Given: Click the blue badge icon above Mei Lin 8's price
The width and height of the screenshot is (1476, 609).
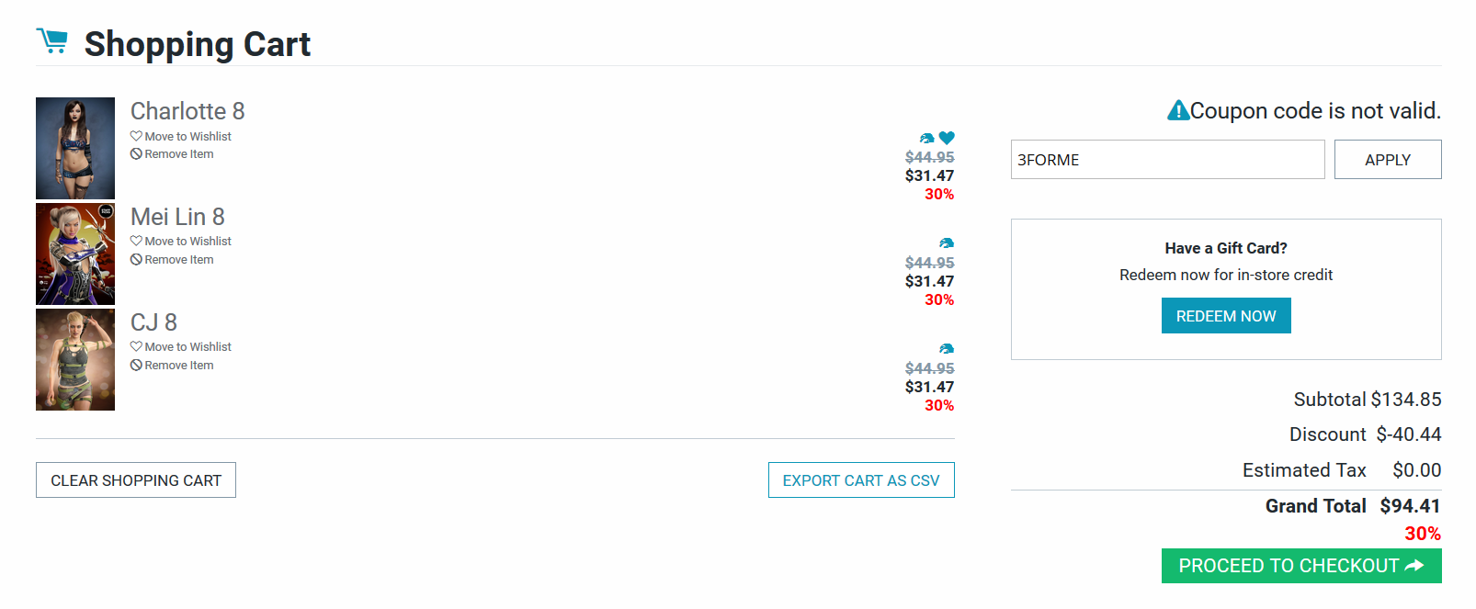Looking at the screenshot, I should point(947,243).
